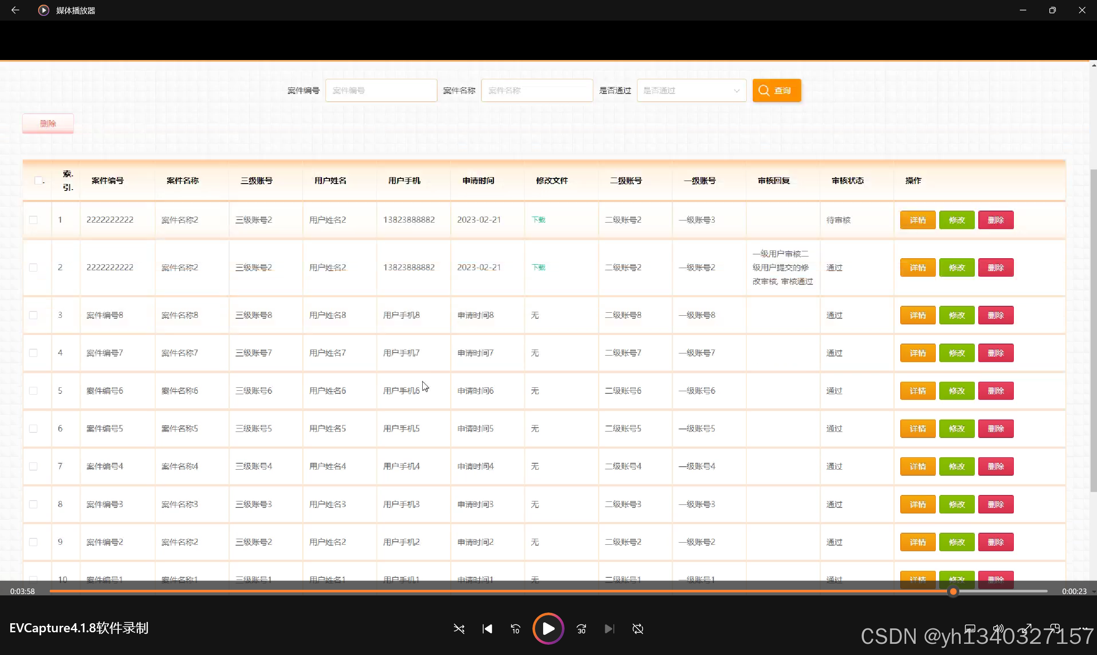Click 修改 on row 1 (待审核)

point(957,220)
